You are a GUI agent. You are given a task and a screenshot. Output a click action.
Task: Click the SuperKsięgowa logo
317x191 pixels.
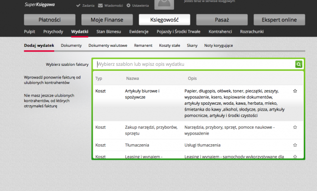(x=40, y=4)
